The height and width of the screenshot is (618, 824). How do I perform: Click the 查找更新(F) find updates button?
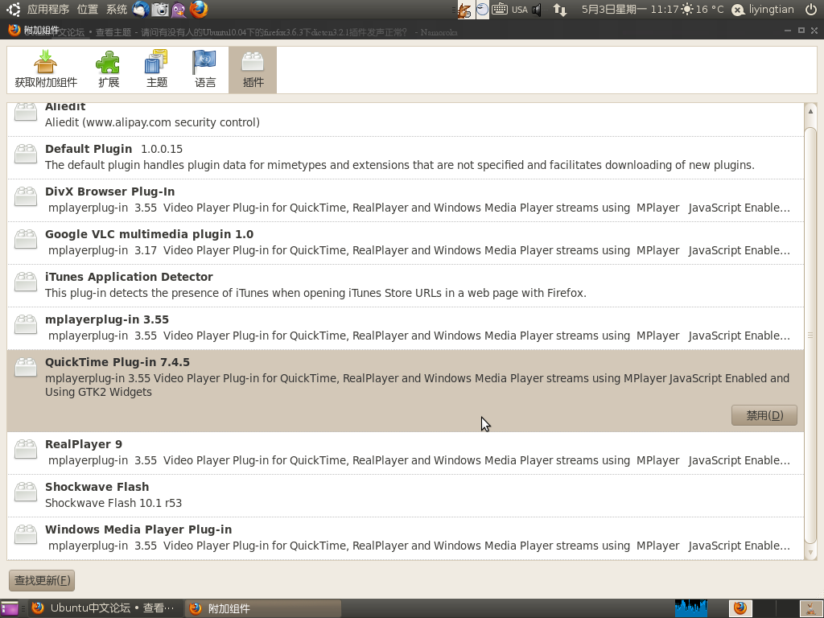click(x=42, y=580)
